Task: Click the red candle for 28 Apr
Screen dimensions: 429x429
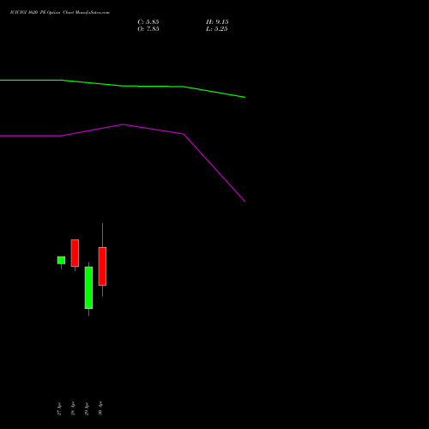Action: pos(75,253)
